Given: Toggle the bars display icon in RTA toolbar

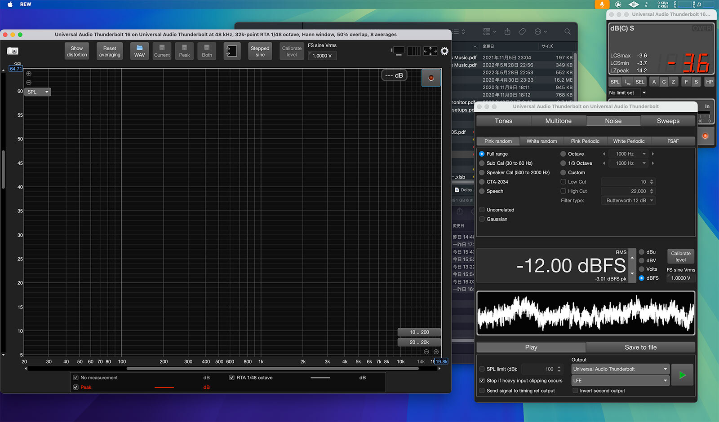Looking at the screenshot, I should click(x=414, y=51).
